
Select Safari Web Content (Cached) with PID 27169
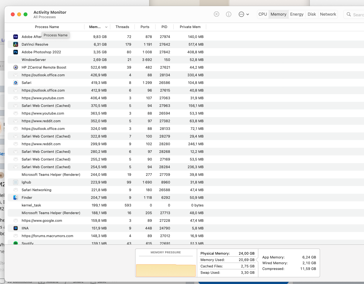(186, 159)
